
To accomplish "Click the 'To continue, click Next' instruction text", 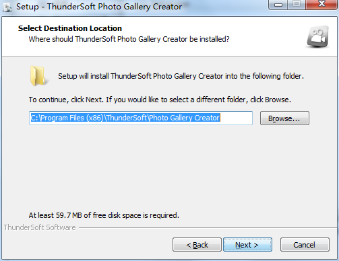I will pos(160,100).
